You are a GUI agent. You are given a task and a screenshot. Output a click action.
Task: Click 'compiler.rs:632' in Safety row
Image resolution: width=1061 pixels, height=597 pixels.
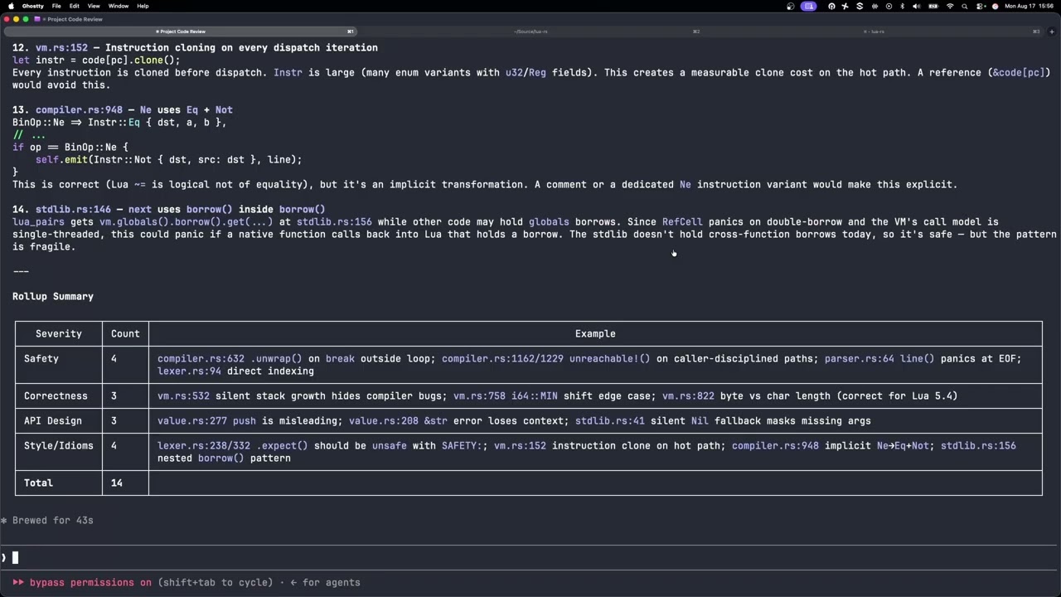(201, 358)
